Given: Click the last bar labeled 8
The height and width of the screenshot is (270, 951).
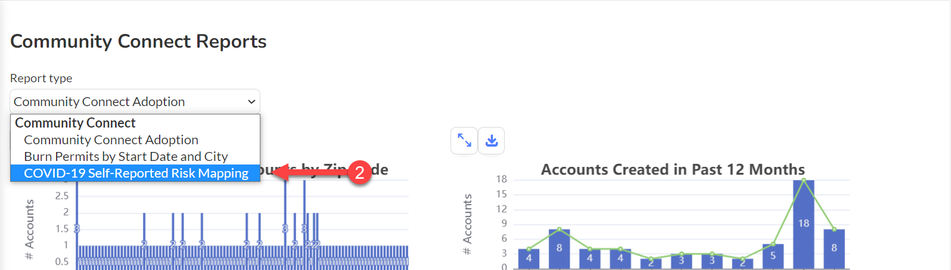Looking at the screenshot, I should coord(834,249).
